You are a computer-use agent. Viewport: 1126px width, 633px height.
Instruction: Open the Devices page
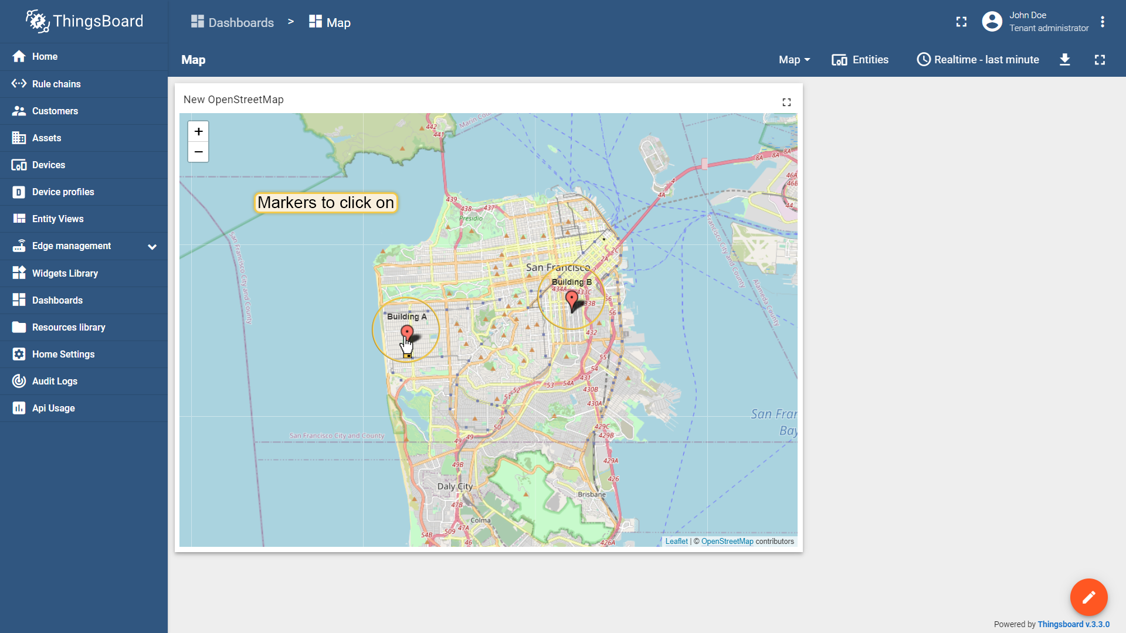click(x=84, y=165)
